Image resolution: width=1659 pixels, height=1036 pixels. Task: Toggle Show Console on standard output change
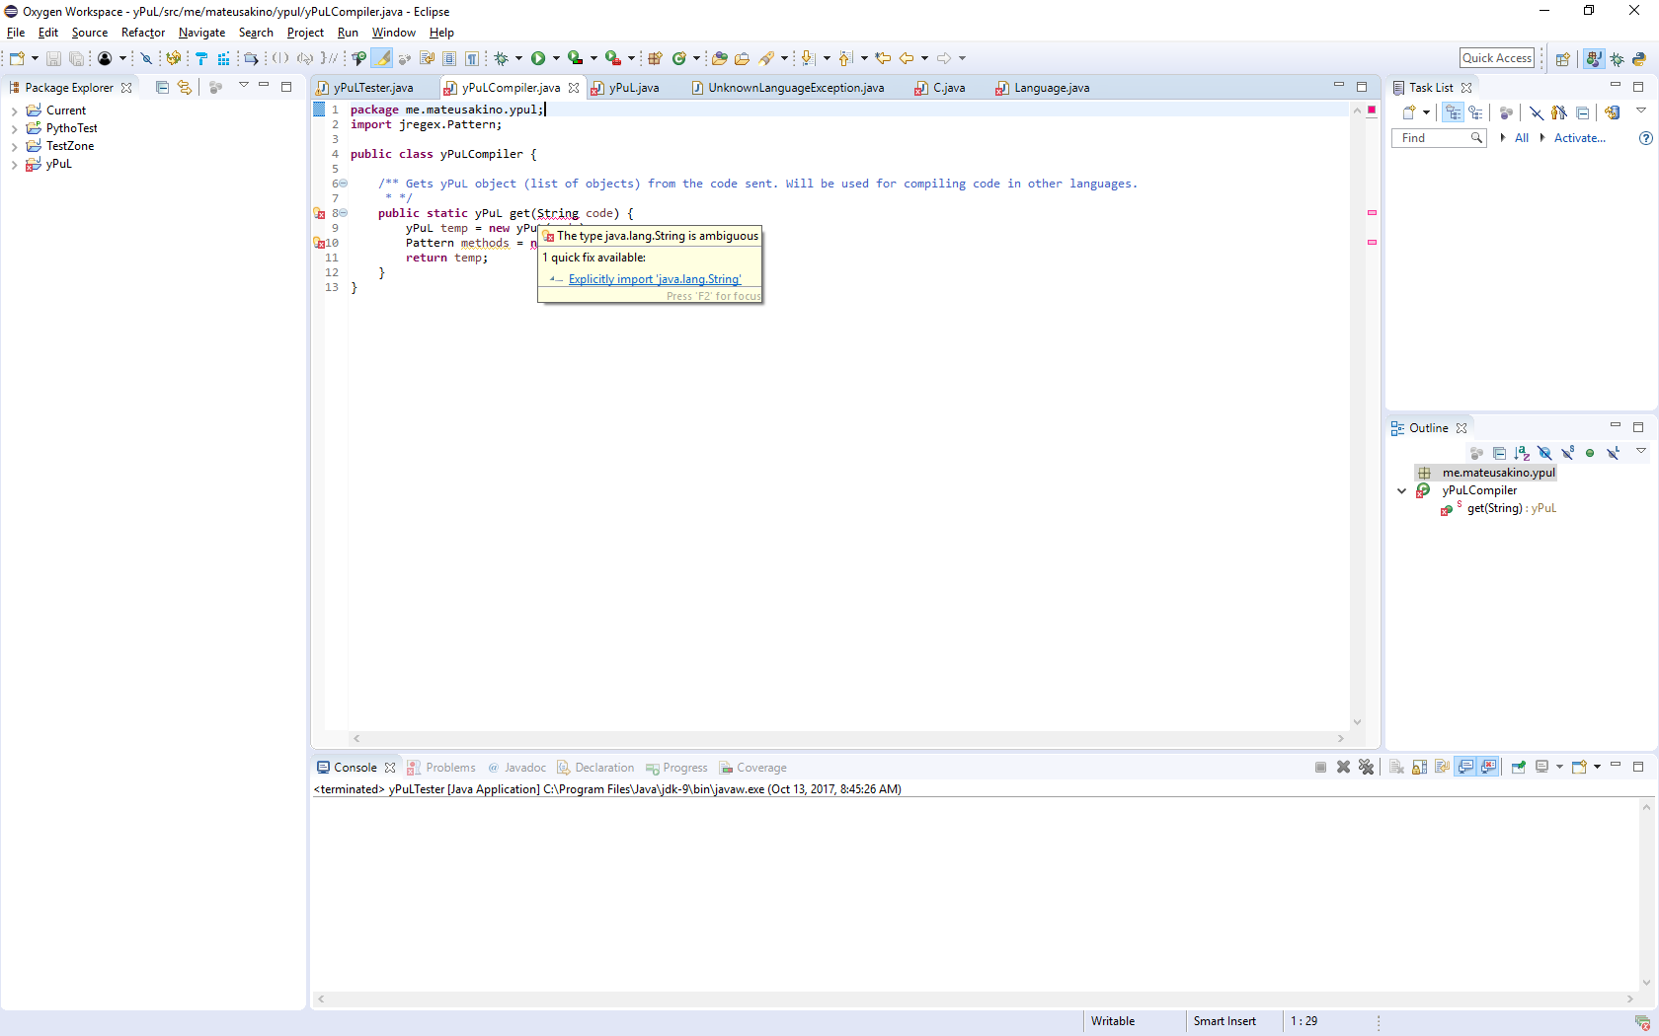pos(1465,767)
